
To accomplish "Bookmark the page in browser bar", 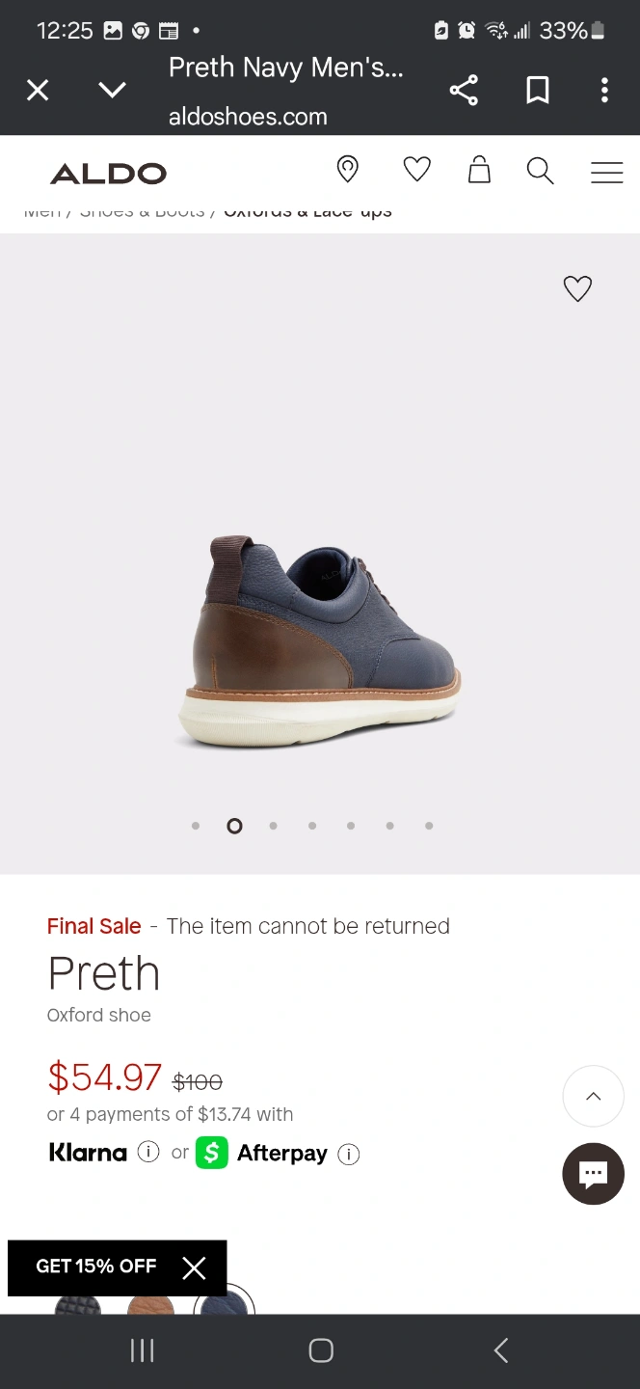I will click(537, 91).
